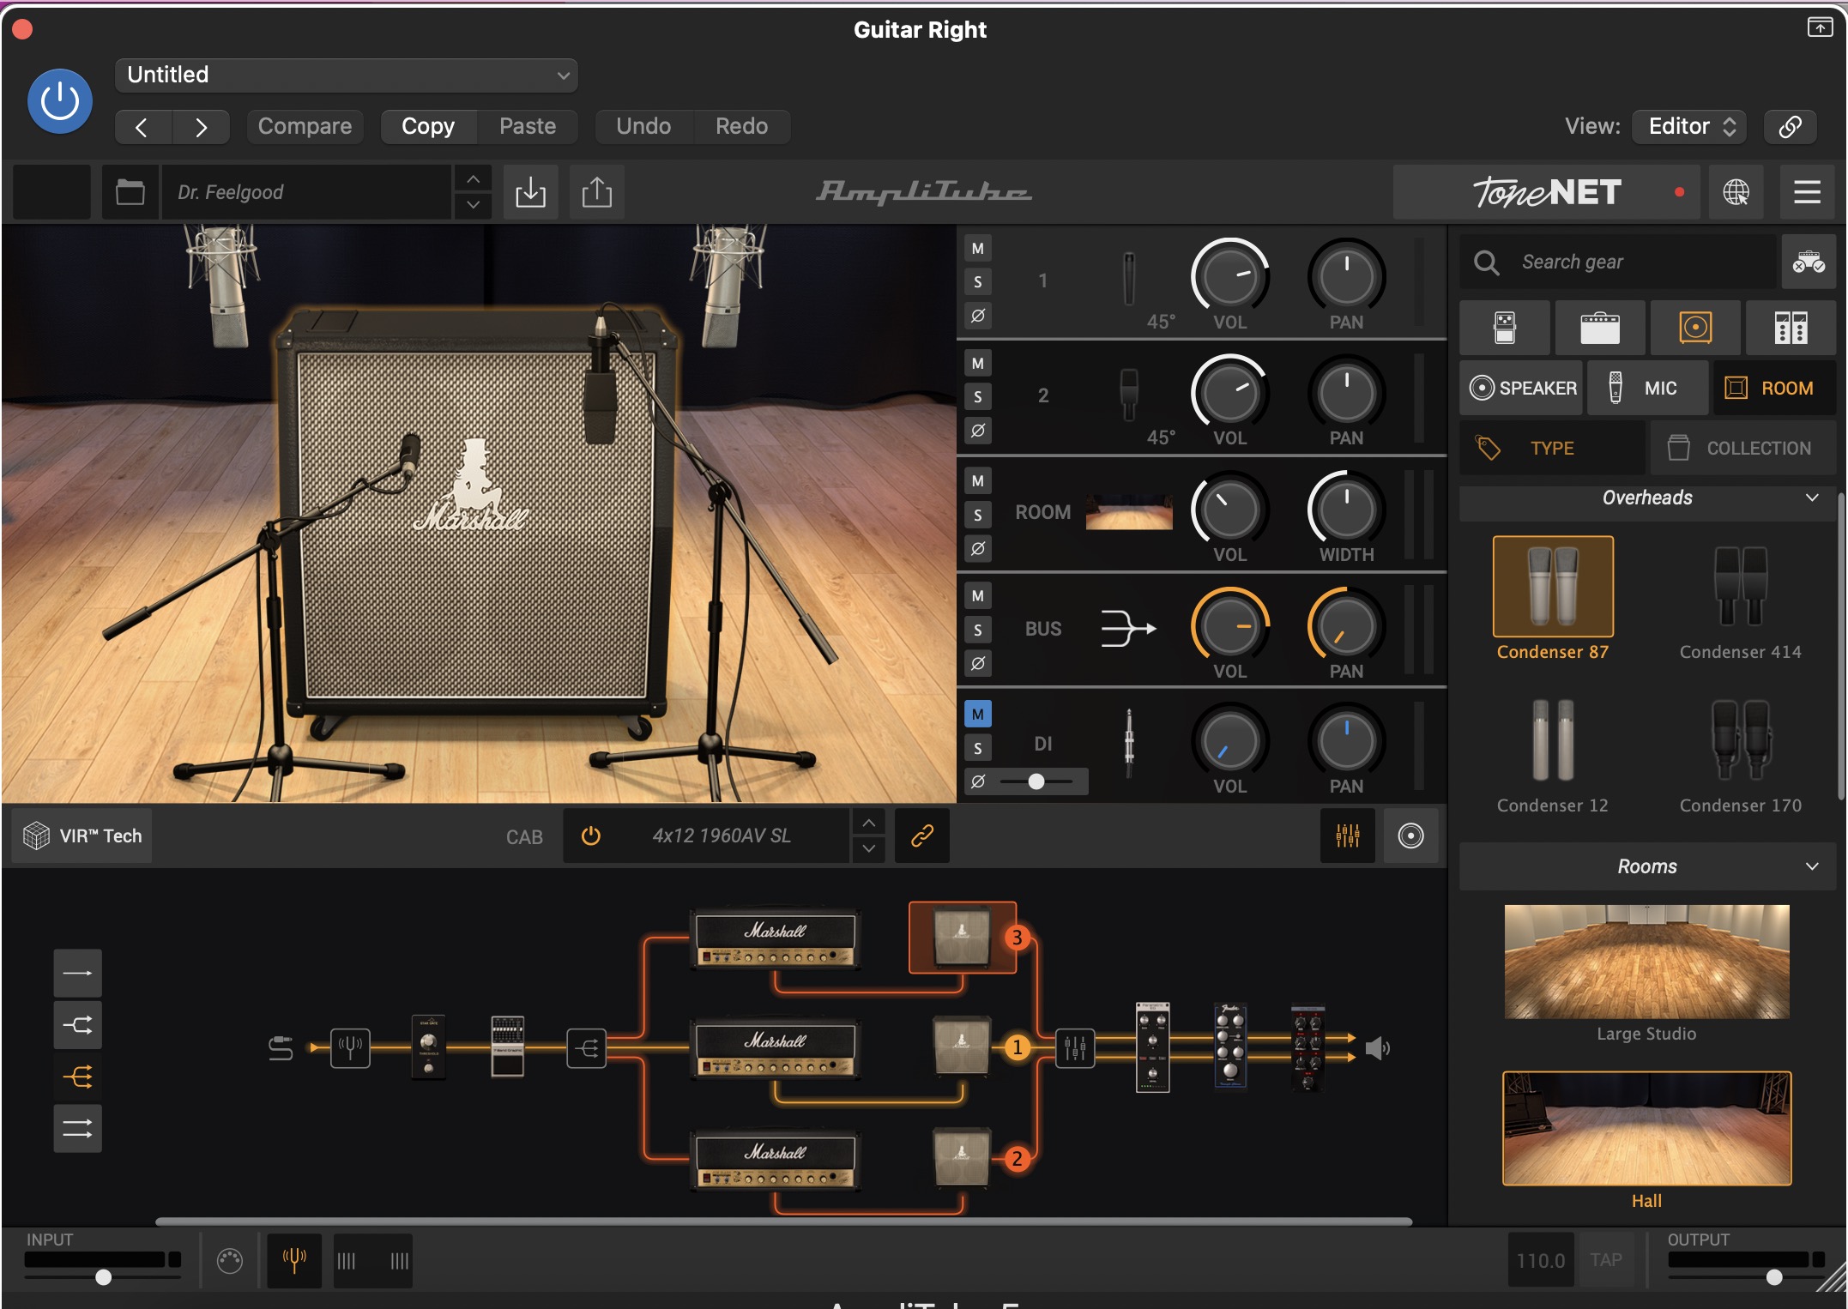Image resolution: width=1848 pixels, height=1309 pixels.
Task: Select the COLLECTION filter tab
Action: [x=1743, y=448]
